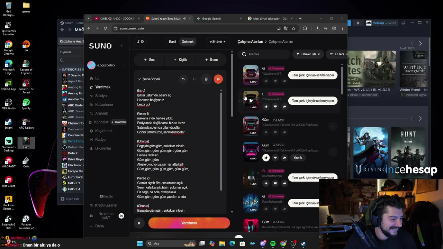The height and width of the screenshot is (249, 443).
Task: Open Steam from the taskbar
Action: (x=303, y=243)
